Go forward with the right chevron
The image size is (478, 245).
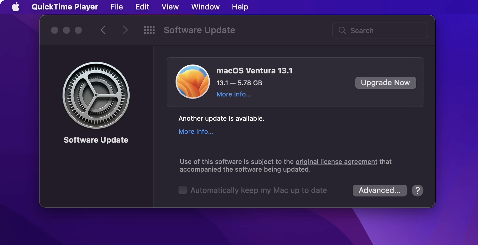click(x=125, y=30)
